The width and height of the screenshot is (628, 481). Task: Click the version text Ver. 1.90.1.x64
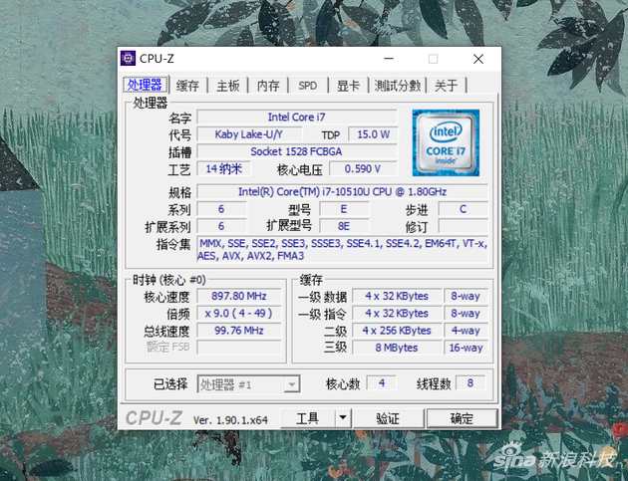(230, 420)
